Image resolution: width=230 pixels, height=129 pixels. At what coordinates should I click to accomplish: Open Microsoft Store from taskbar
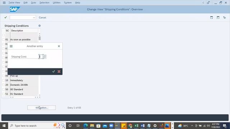(x=98, y=126)
